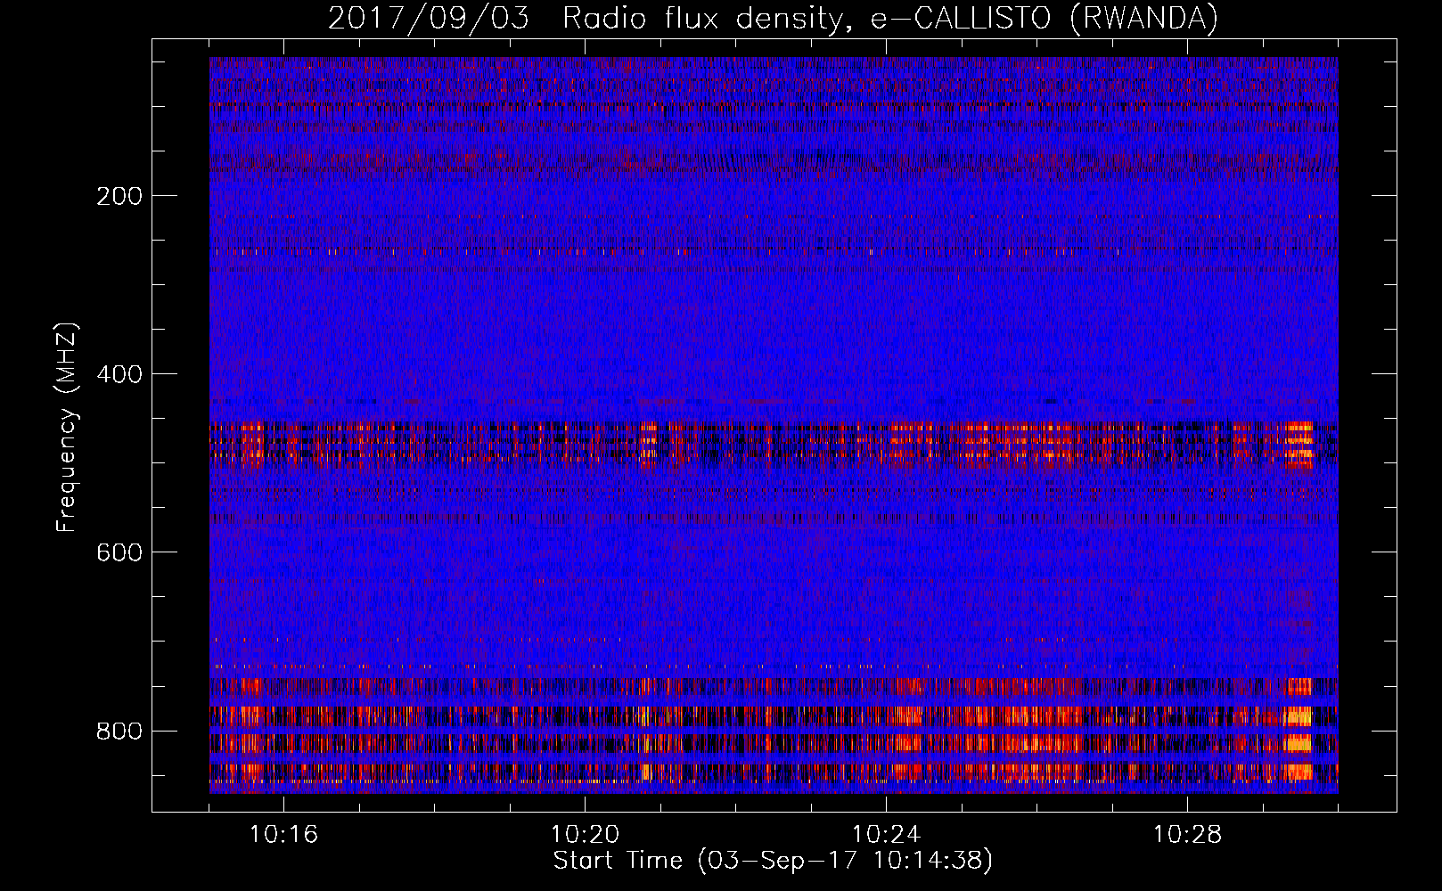
Task: Click the vertical Frequency (MHZ) axis title
Action: click(67, 427)
